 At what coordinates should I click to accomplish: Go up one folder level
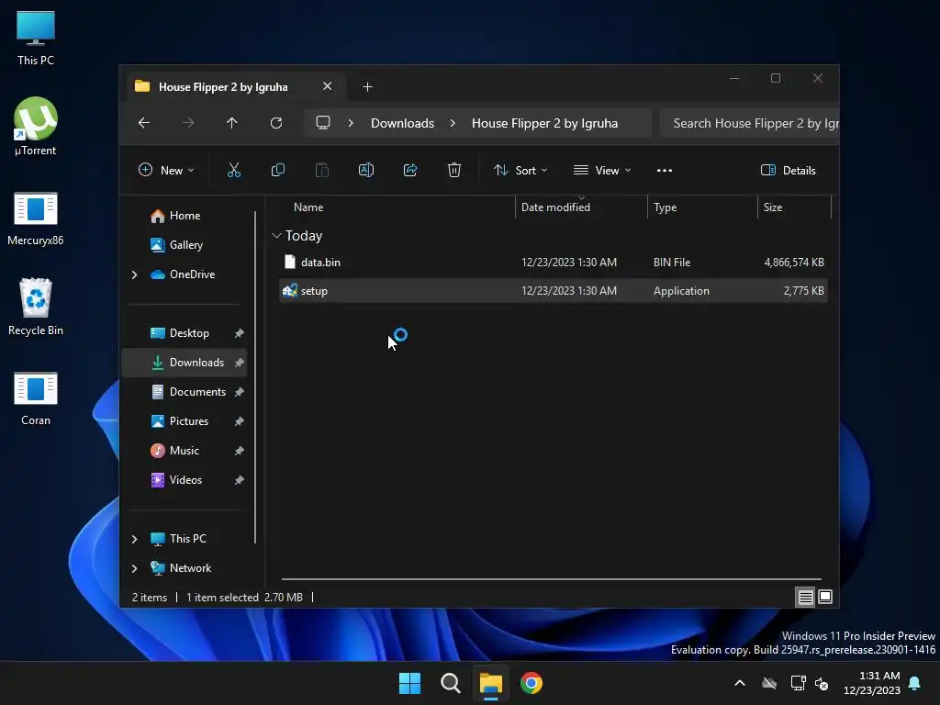[232, 123]
